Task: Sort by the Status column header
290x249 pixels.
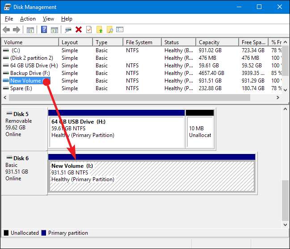Action: click(179, 42)
